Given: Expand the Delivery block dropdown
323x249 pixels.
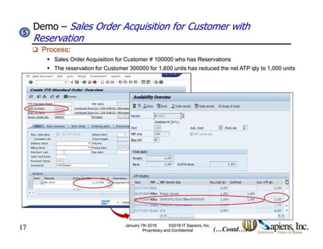Looking at the screenshot, I should click(89, 144).
